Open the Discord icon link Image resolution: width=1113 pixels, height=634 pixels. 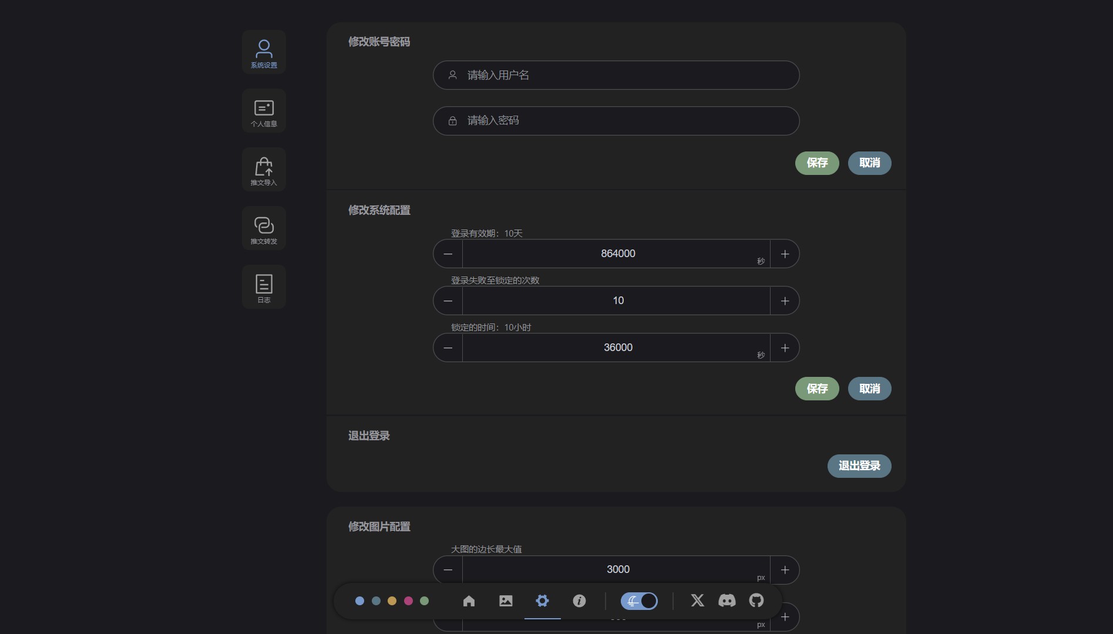(727, 601)
